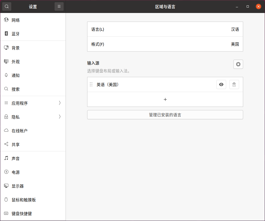
Task: Open the hamburger menu in header
Action: (x=59, y=6)
